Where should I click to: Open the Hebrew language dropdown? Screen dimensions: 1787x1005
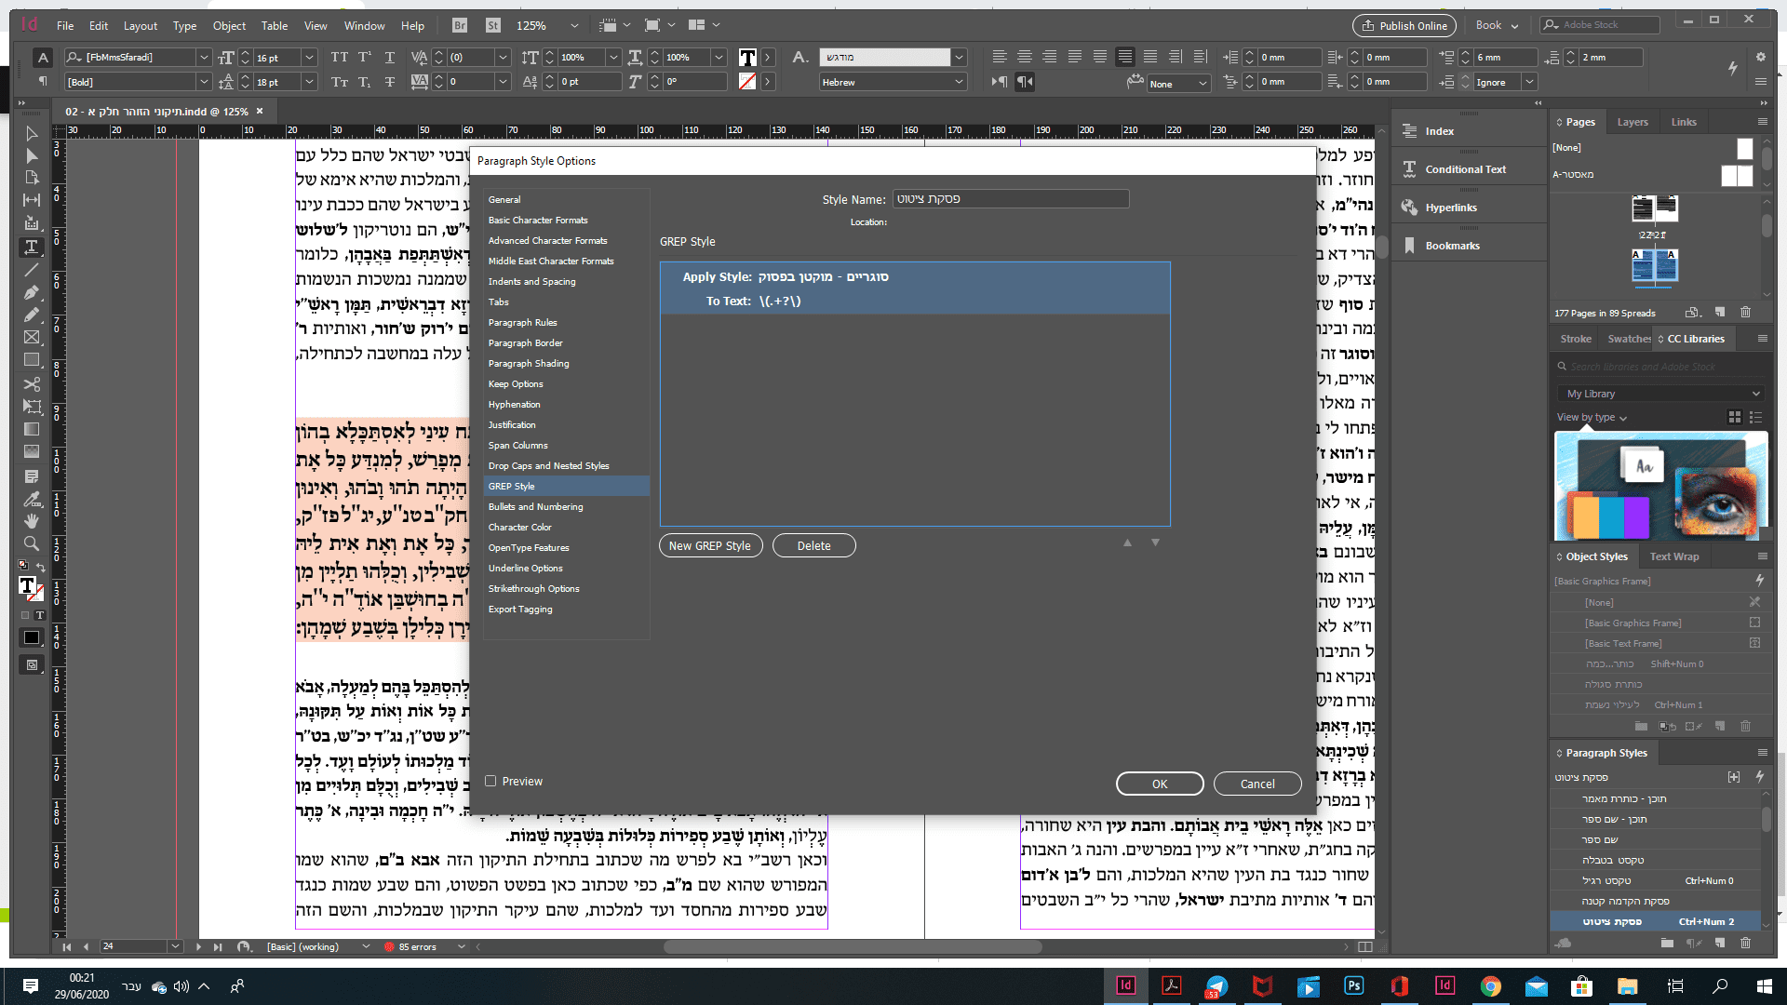pos(959,82)
